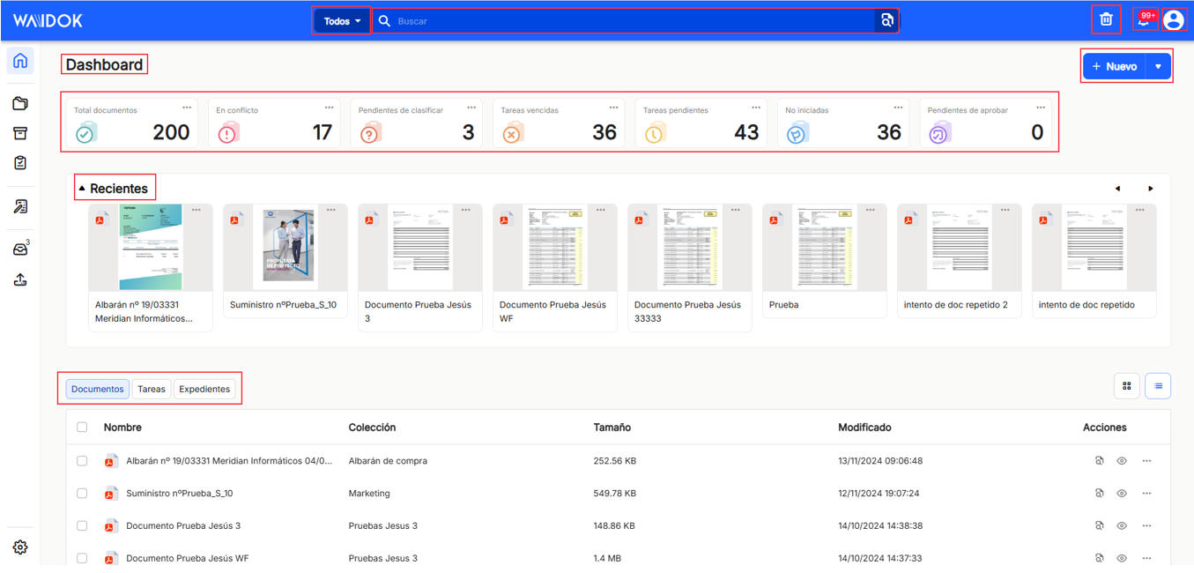This screenshot has height=573, width=1194.
Task: Open the archive box icon in sidebar
Action: click(20, 133)
